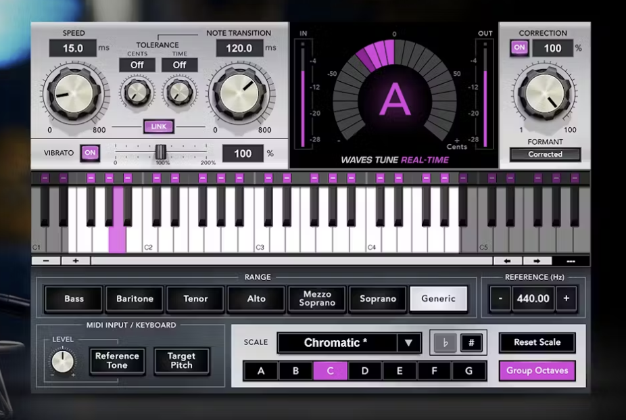Select the Alto range

pyautogui.click(x=256, y=299)
